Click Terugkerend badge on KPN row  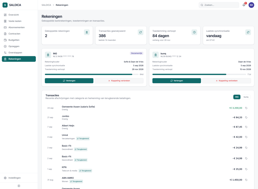pos(85,171)
